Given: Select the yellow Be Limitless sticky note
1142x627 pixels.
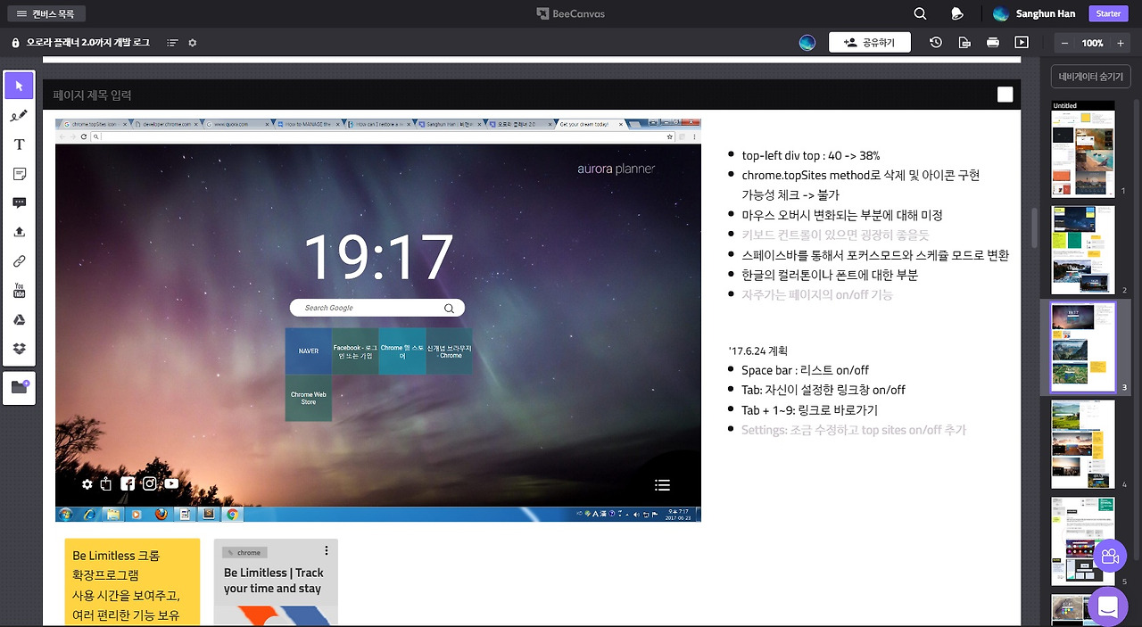Looking at the screenshot, I should [132, 582].
